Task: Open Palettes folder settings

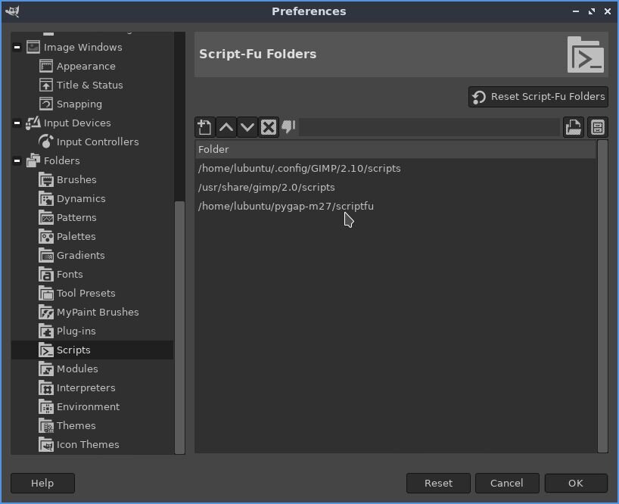Action: pyautogui.click(x=76, y=237)
